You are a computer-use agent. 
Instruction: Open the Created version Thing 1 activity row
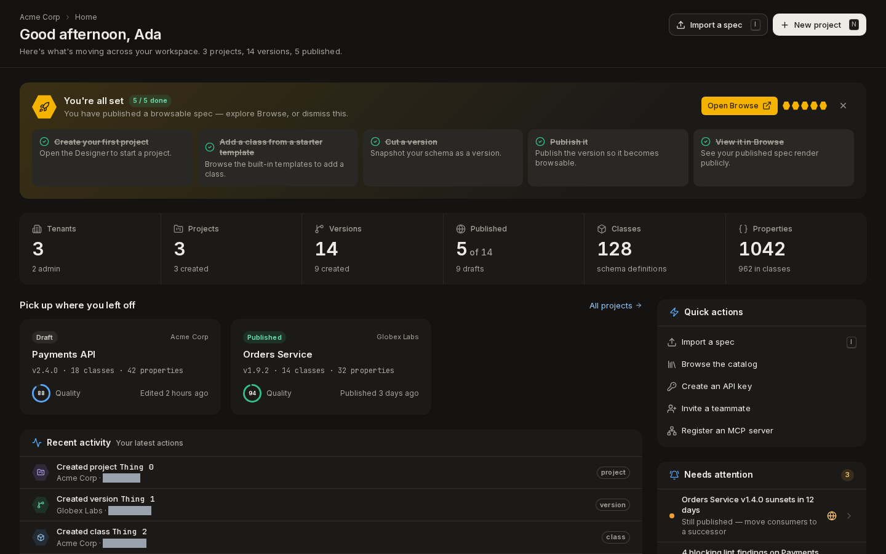pos(331,505)
